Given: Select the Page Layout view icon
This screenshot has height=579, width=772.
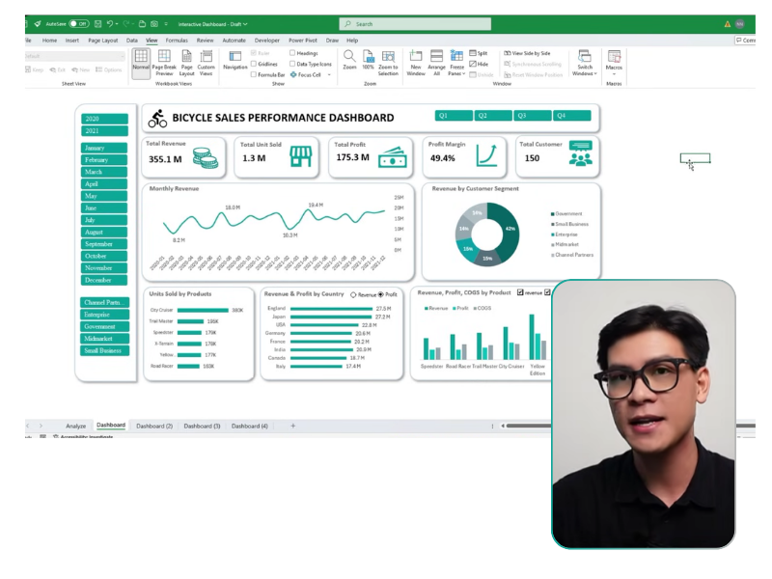Looking at the screenshot, I should [x=186, y=57].
